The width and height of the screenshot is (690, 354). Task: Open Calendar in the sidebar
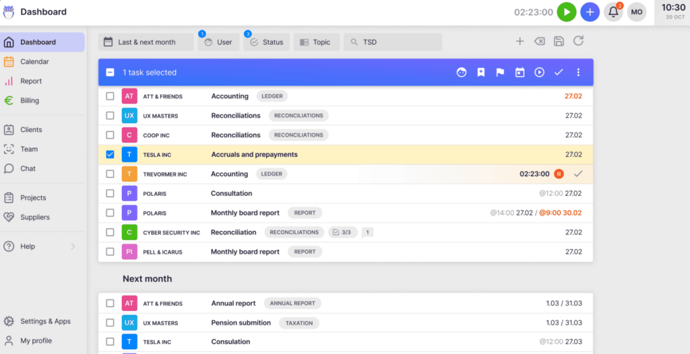coord(34,62)
